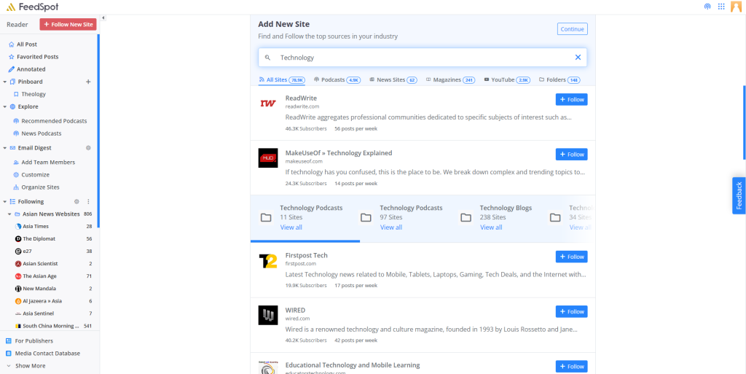Collapse the Pinboard section
This screenshot has height=374, width=746.
tap(5, 82)
